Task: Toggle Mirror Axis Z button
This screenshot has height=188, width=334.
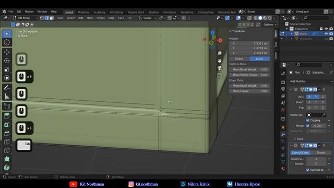Action: 323,97
